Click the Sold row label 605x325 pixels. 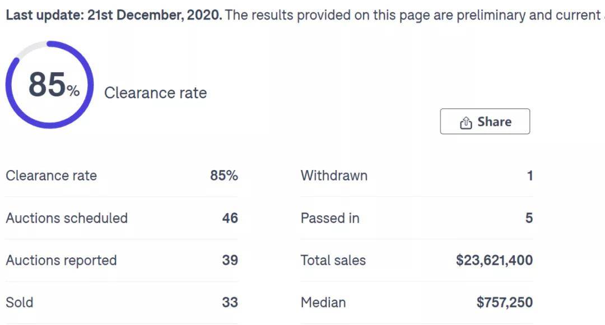(x=20, y=303)
